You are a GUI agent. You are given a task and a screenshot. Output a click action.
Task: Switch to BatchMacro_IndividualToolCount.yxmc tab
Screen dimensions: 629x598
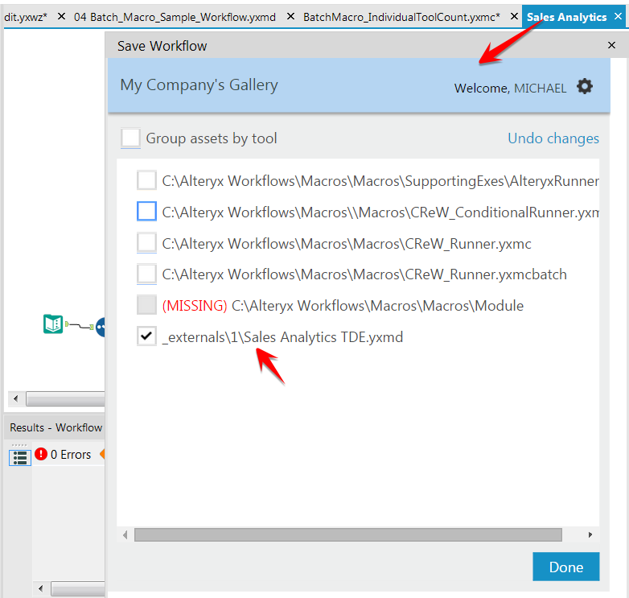click(x=401, y=17)
